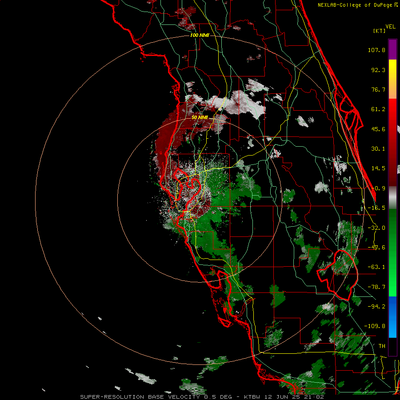400x400 pixels.
Task: Click the VEL legend heading
Action: coord(390,27)
